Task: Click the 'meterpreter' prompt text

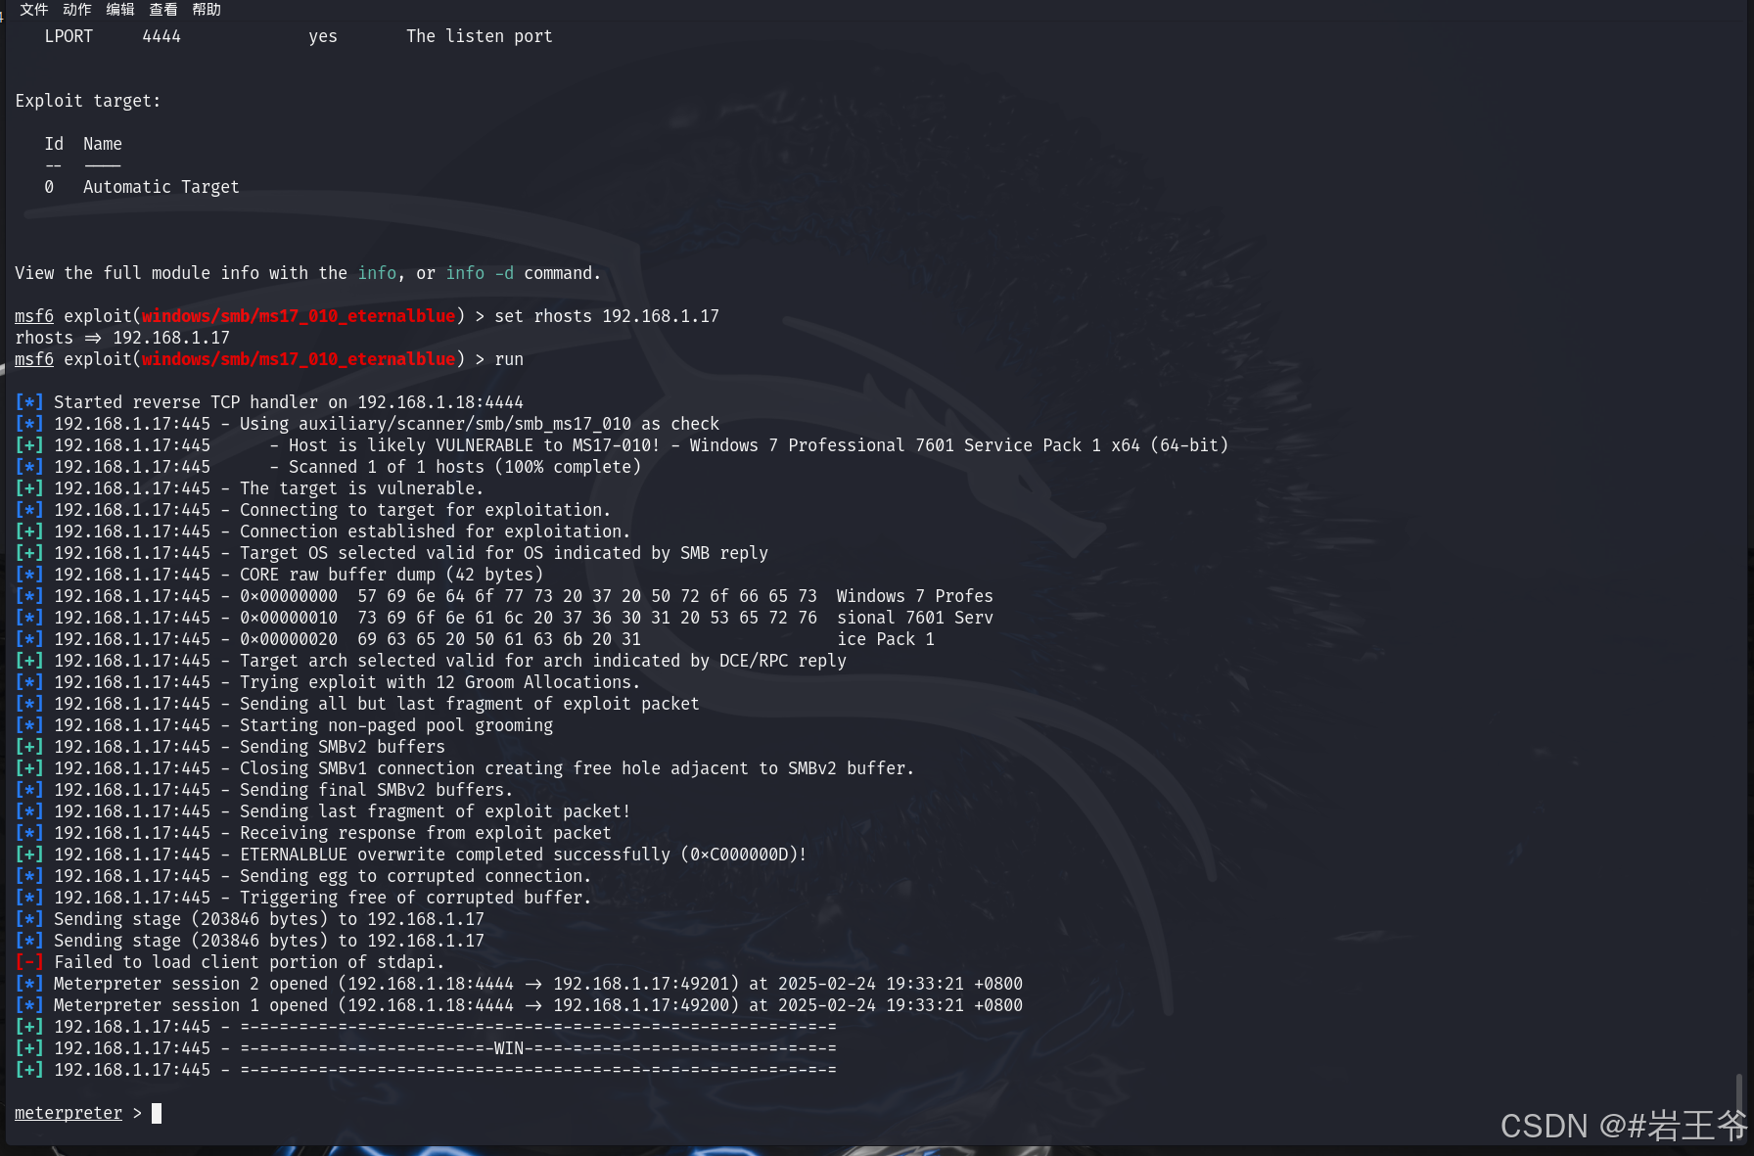Action: pyautogui.click(x=69, y=1113)
